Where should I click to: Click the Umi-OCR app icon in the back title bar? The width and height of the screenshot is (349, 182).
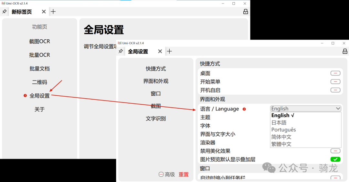coord(3,3)
